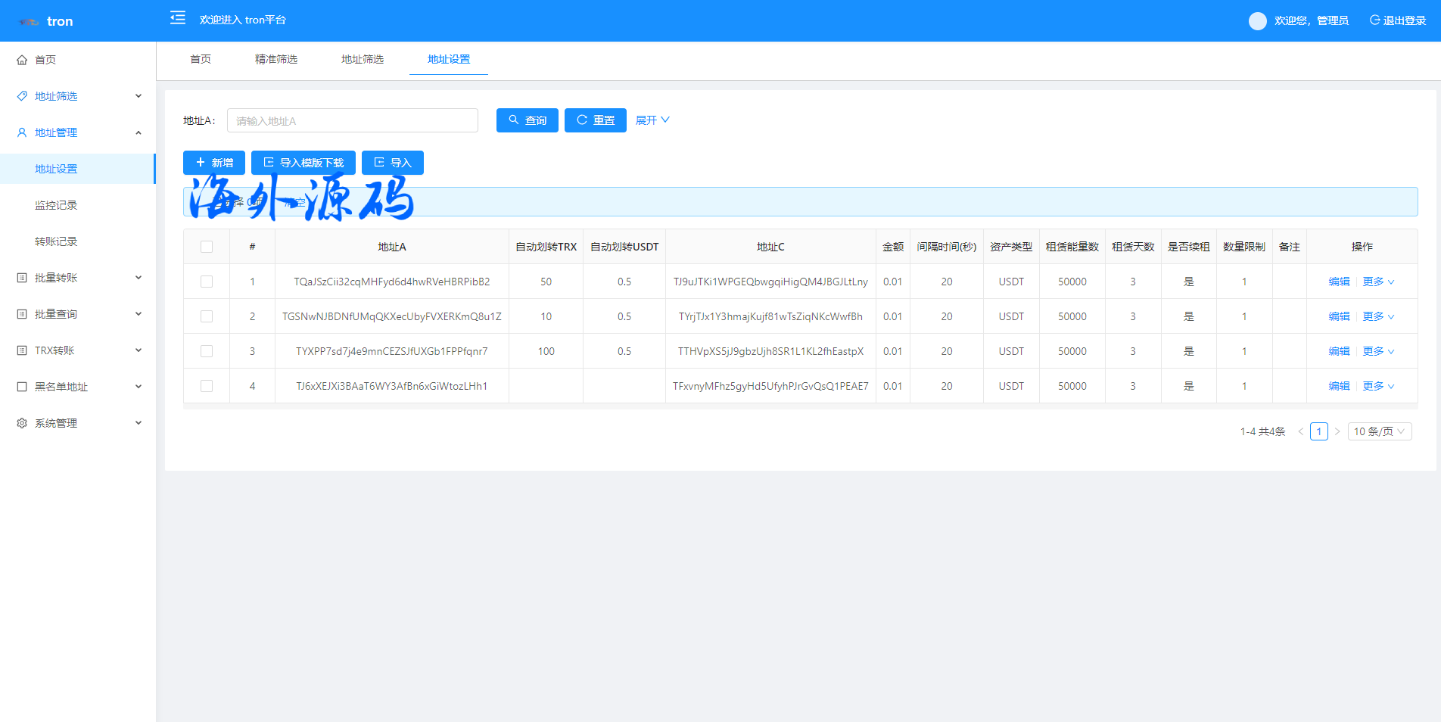Click the 查询 search button
This screenshot has height=722, width=1441.
[x=527, y=120]
